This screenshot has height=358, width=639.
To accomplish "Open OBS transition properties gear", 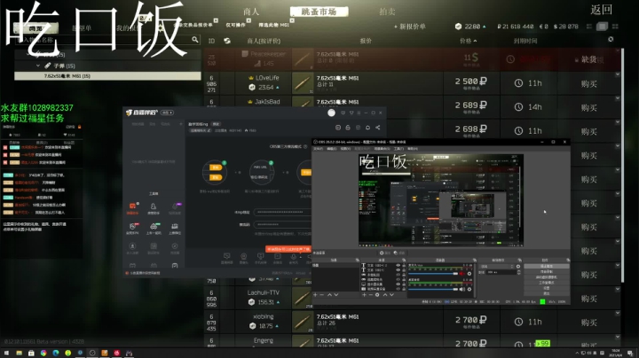I will tap(518, 267).
